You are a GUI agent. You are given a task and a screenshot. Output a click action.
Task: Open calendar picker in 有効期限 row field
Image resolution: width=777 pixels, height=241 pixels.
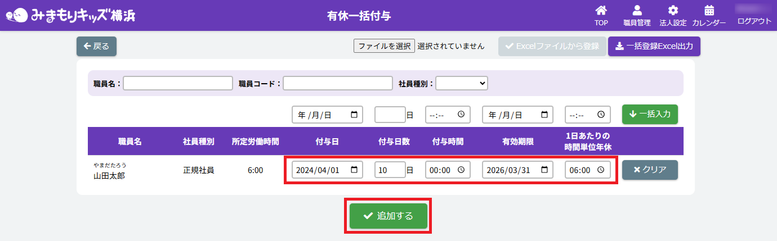[x=544, y=170]
